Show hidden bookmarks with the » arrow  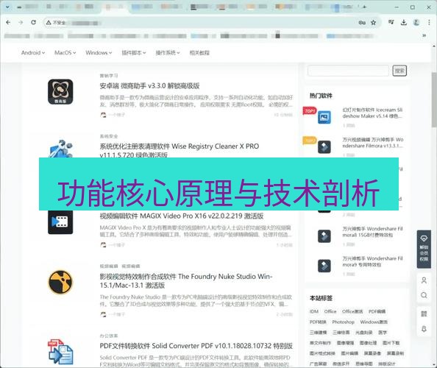coord(424,35)
